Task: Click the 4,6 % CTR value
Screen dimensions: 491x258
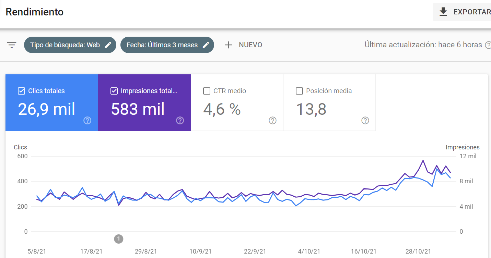Action: coord(222,109)
